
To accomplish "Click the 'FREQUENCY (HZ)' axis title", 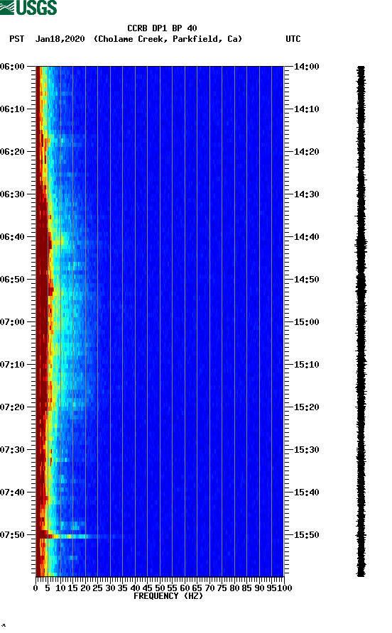I will pyautogui.click(x=168, y=596).
